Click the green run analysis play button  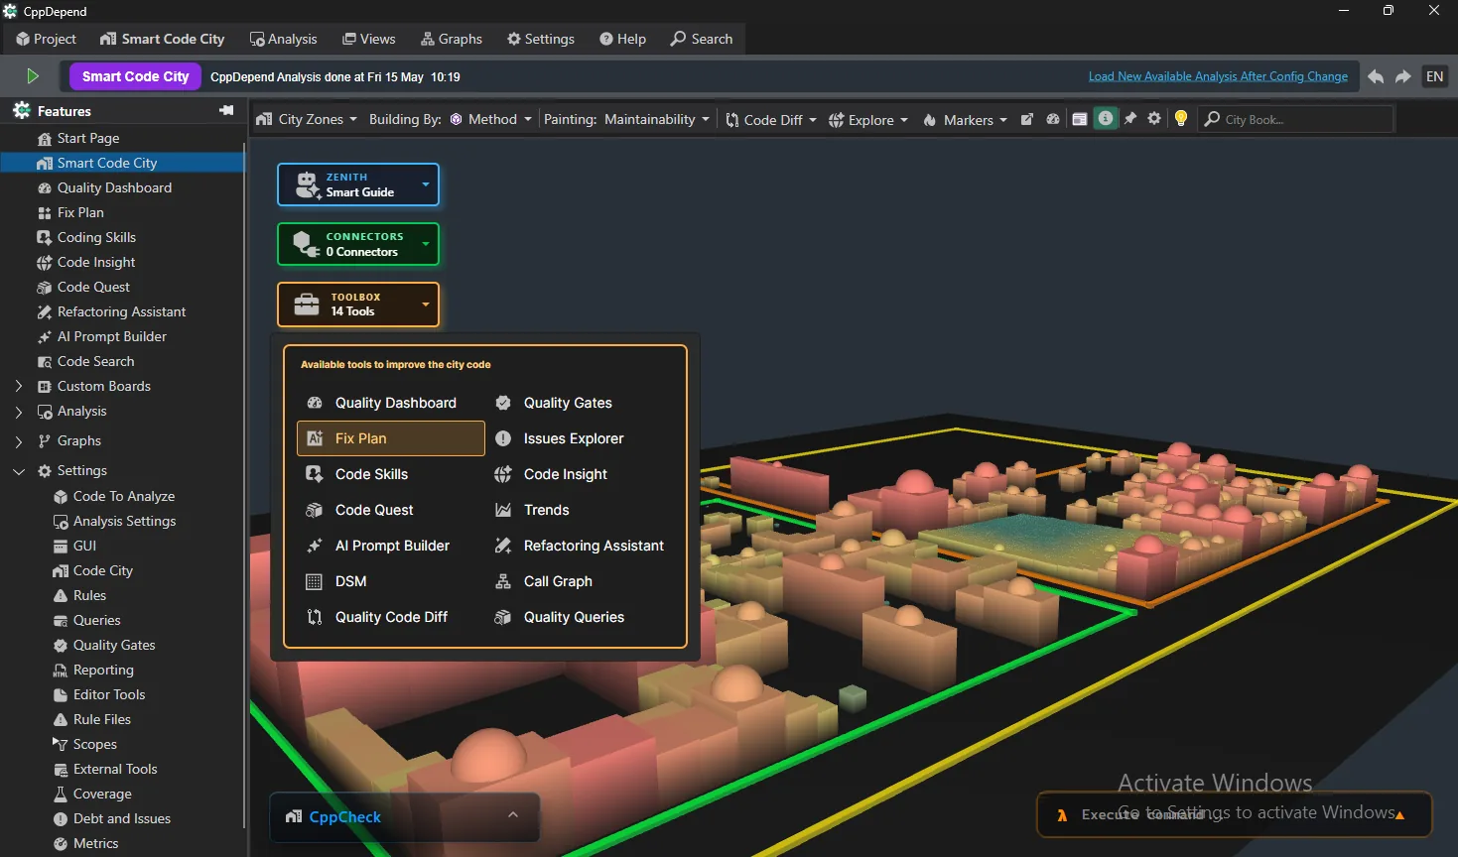[x=33, y=76]
